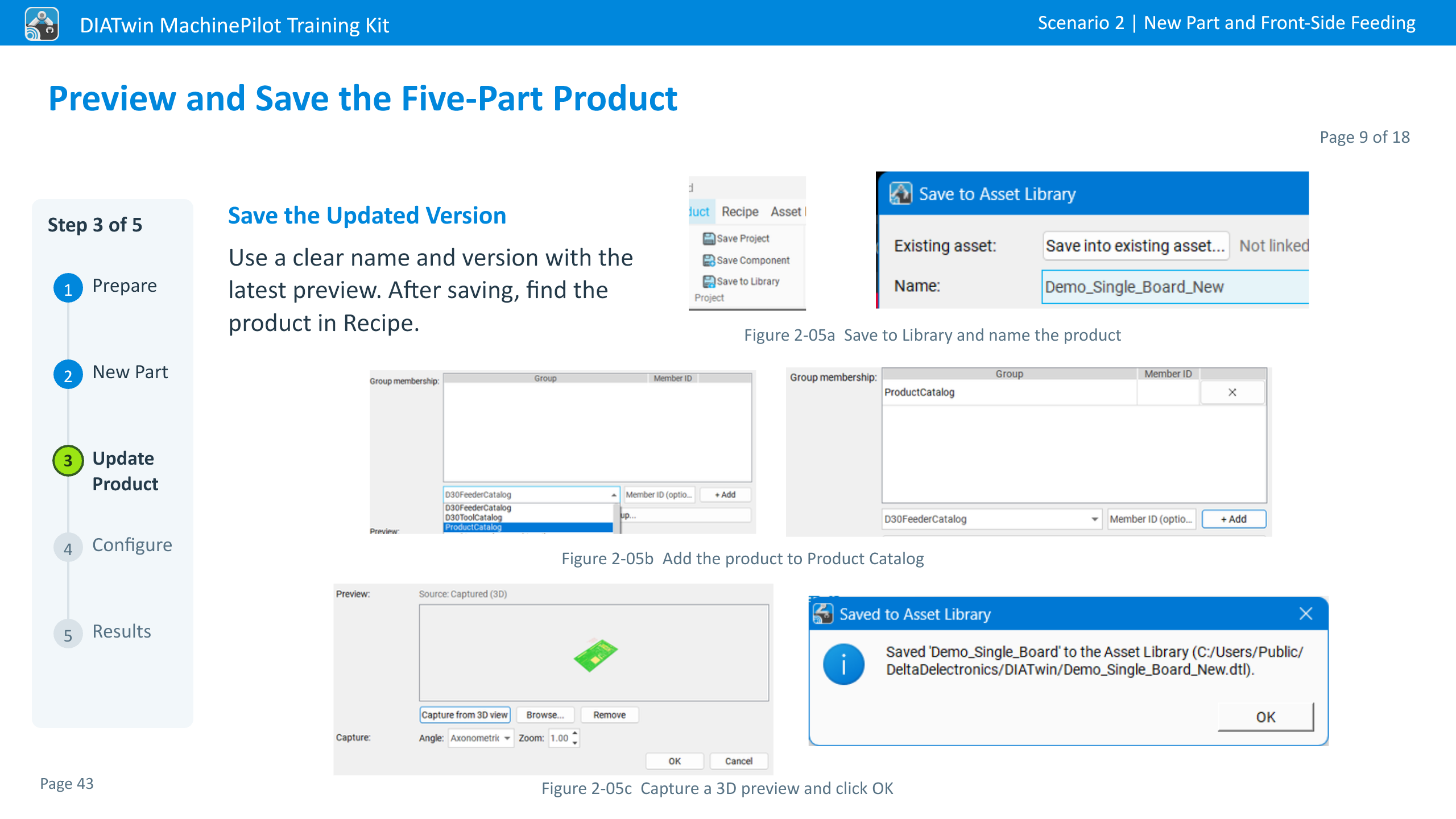Close the Saved to Asset Library dialog
The width and height of the screenshot is (1456, 819).
(1305, 614)
